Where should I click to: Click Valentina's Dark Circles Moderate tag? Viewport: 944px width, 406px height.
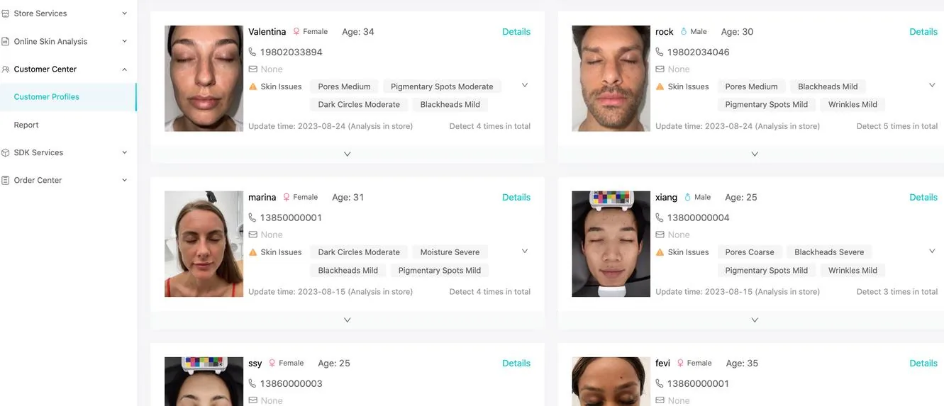tap(359, 104)
